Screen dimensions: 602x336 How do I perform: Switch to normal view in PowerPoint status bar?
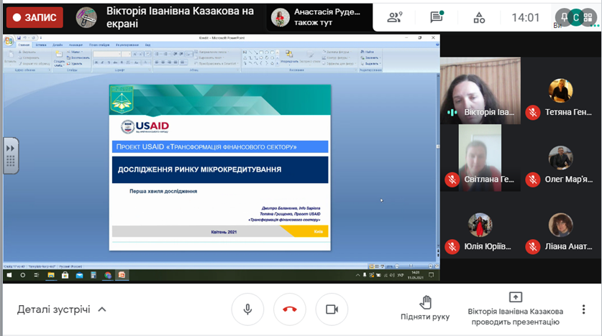click(371, 266)
